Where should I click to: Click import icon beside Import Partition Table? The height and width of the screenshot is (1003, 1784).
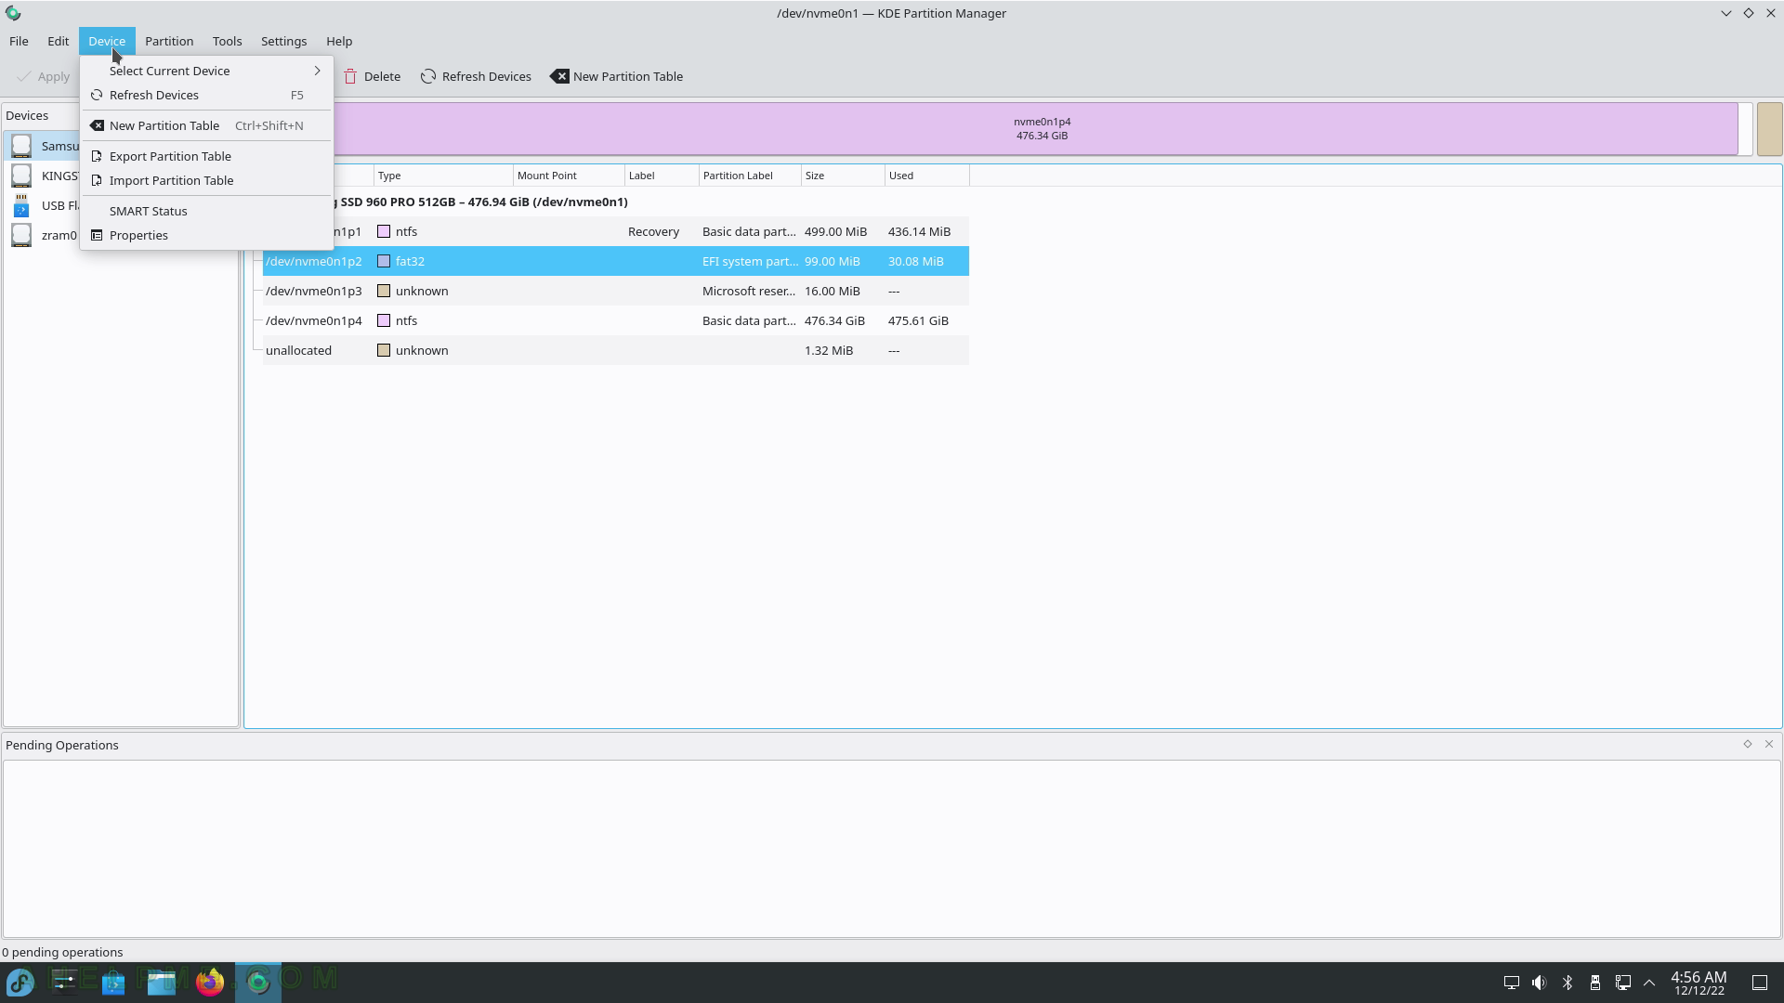pos(97,180)
